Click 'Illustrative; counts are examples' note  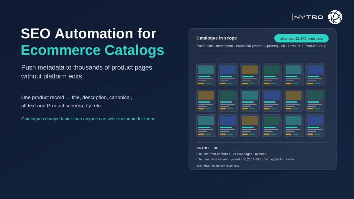click(x=218, y=166)
